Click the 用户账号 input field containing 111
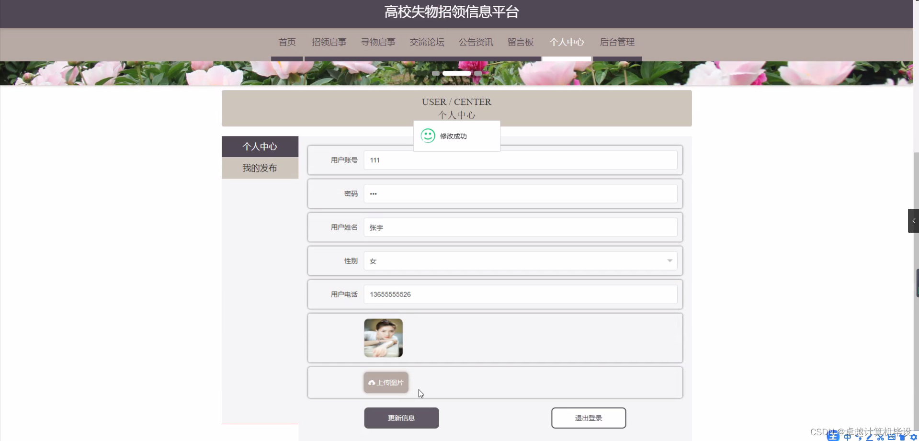The height and width of the screenshot is (441, 919). 520,160
